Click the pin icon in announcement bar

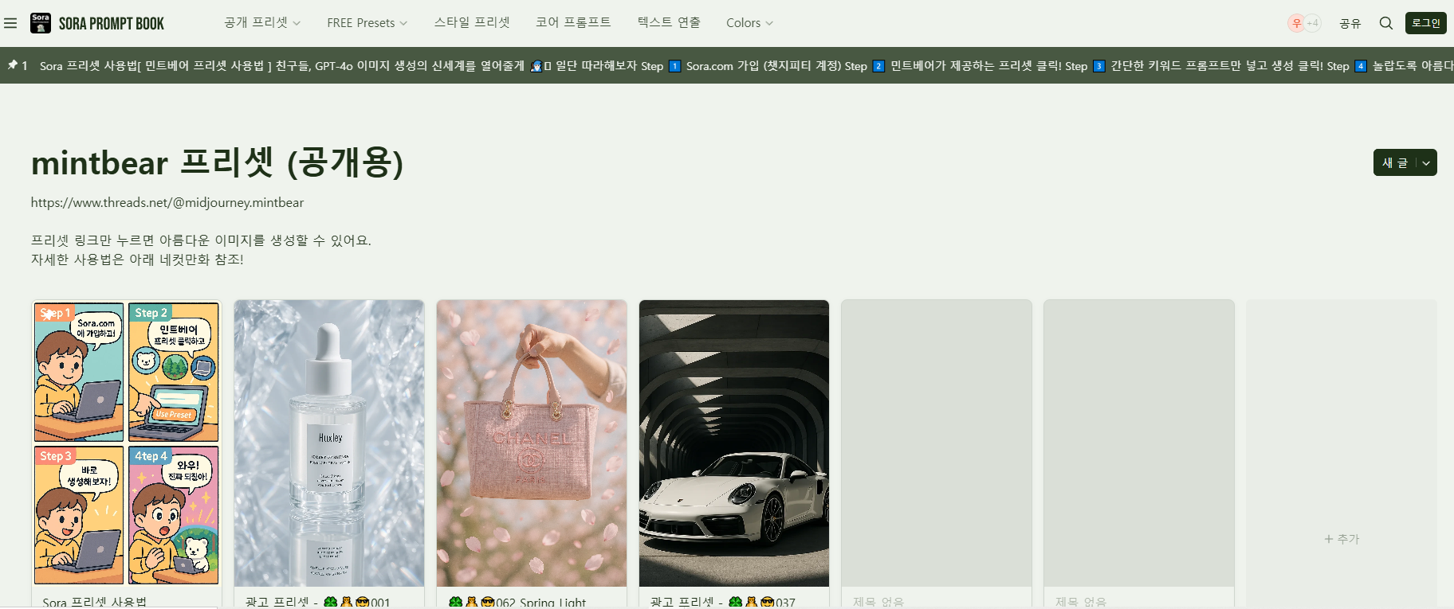(13, 65)
